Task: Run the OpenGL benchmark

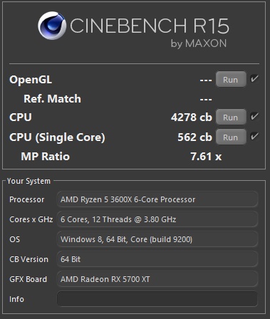Action: pyautogui.click(x=231, y=79)
